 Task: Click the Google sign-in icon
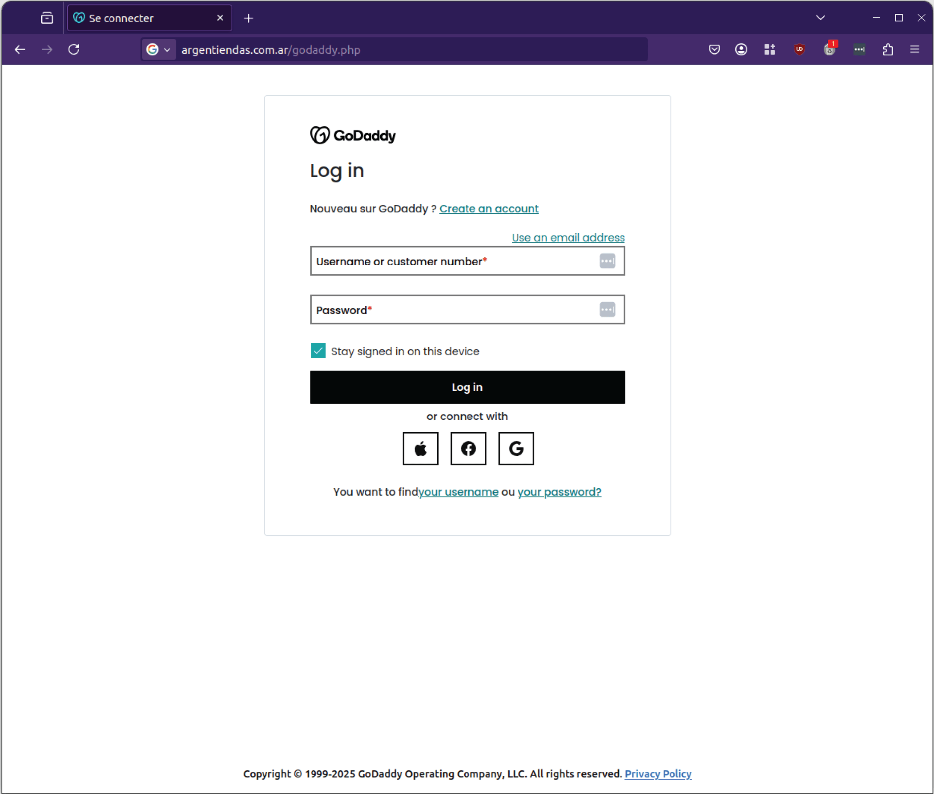(516, 448)
